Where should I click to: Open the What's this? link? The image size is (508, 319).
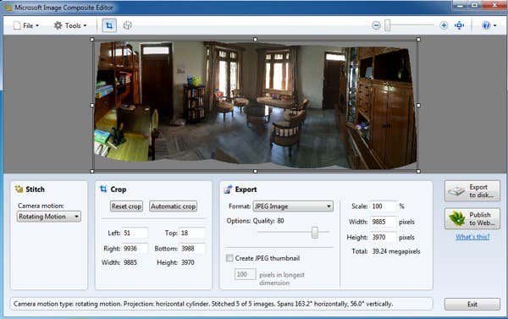[x=472, y=237]
